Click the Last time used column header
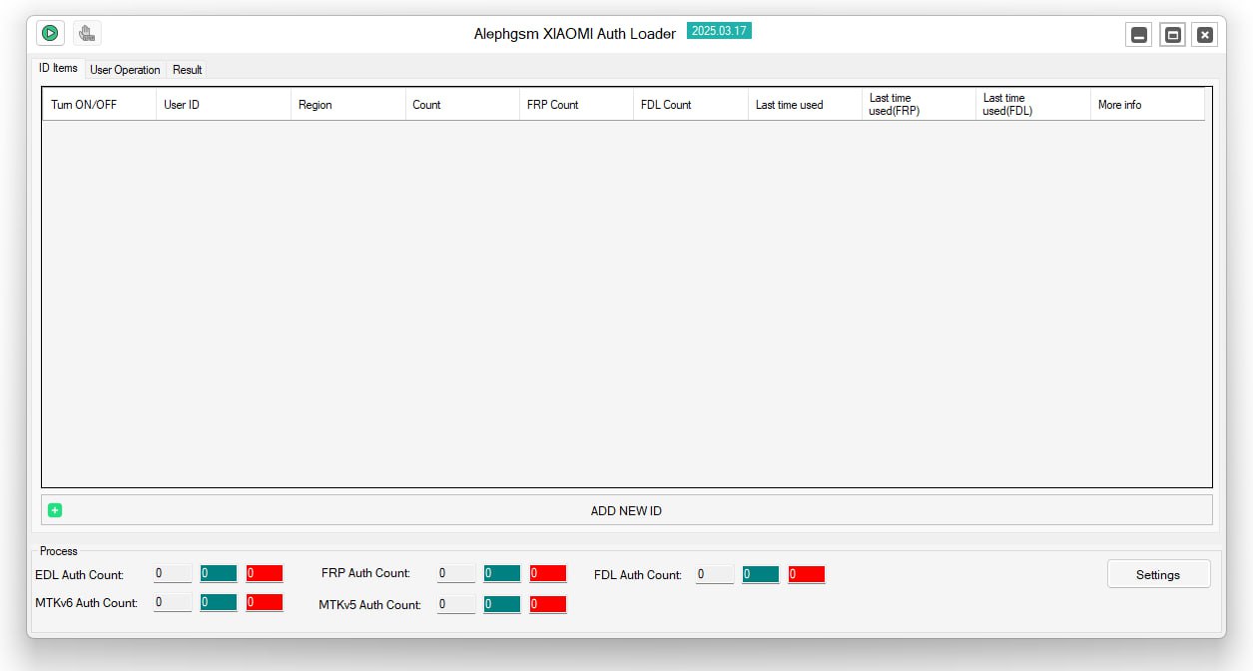1253x671 pixels. (805, 104)
